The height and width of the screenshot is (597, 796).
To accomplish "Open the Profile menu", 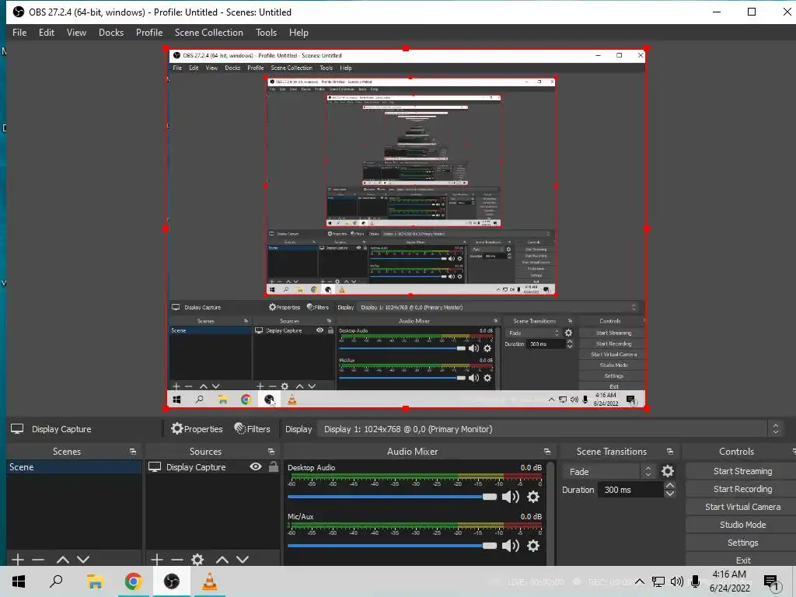I will pyautogui.click(x=149, y=33).
